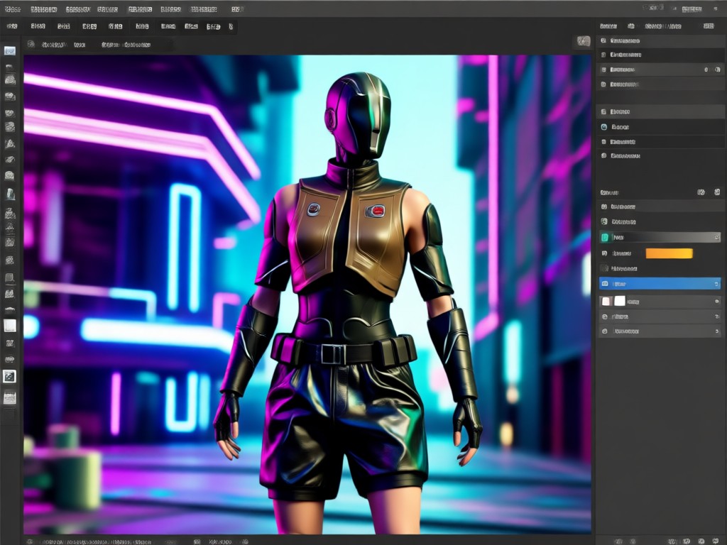Click the round icon starting the options bar
727x545 pixels.
tap(31, 45)
